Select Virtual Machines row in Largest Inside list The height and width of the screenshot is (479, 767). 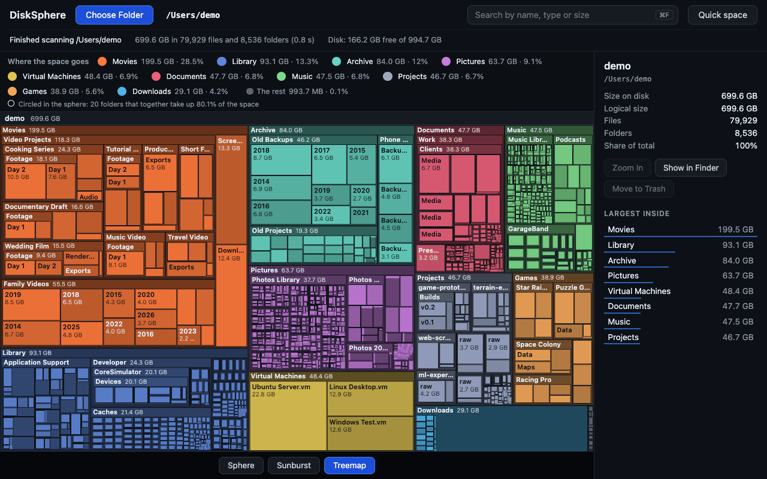pos(681,291)
